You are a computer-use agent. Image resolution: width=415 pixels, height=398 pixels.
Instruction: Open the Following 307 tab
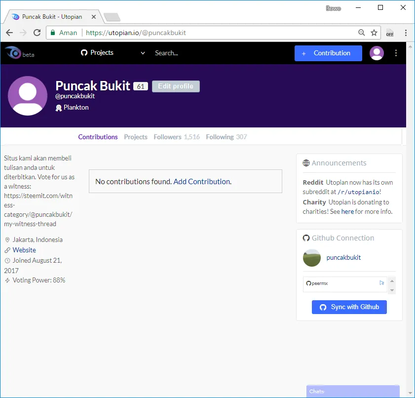[x=226, y=137]
